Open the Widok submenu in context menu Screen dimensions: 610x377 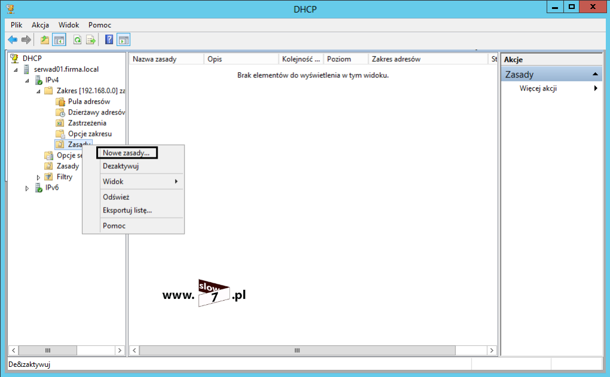(x=114, y=181)
